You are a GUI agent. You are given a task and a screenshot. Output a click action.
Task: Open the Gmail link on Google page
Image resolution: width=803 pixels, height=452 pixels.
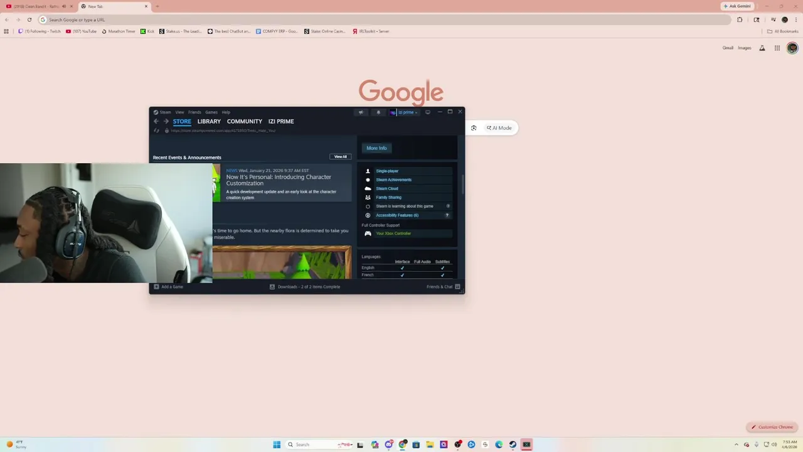tap(728, 48)
